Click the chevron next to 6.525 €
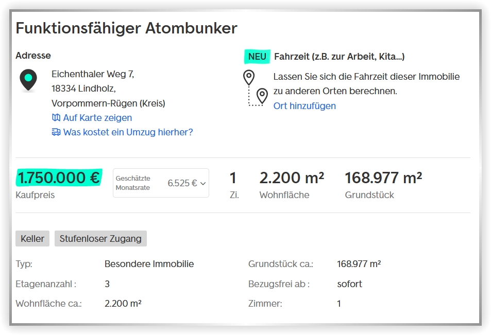The height and width of the screenshot is (335, 491). (203, 183)
